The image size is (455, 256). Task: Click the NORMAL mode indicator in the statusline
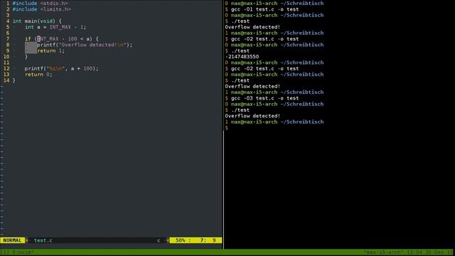coord(12,240)
